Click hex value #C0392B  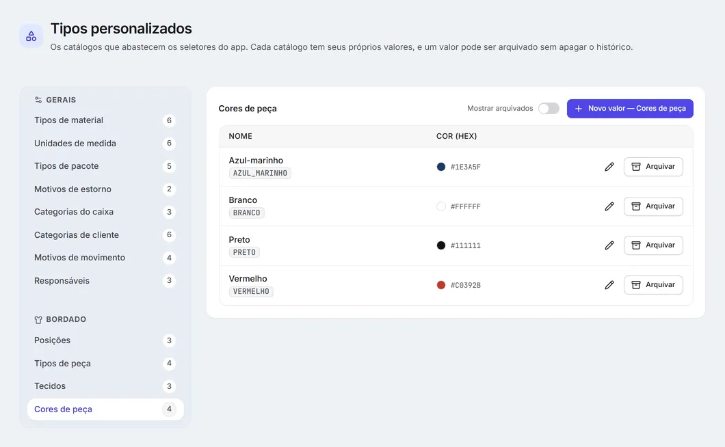point(466,285)
